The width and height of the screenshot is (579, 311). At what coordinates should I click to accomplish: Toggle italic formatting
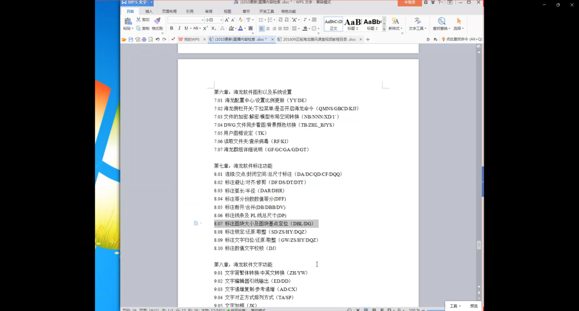(179, 28)
